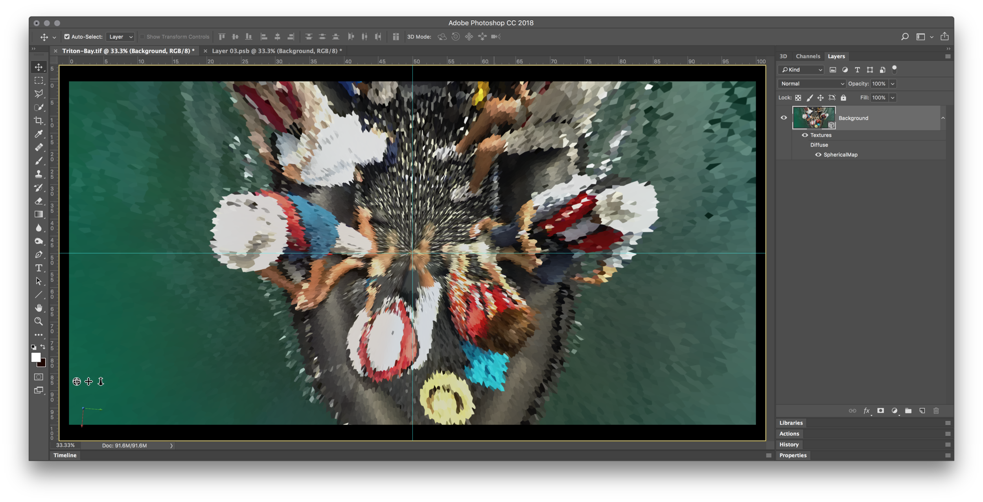Image resolution: width=983 pixels, height=502 pixels.
Task: Hide the Background layer eye icon
Action: coord(784,118)
